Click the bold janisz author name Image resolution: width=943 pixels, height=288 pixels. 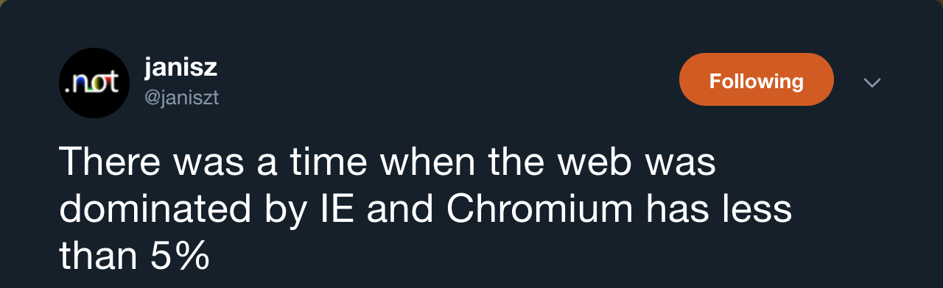coord(180,68)
